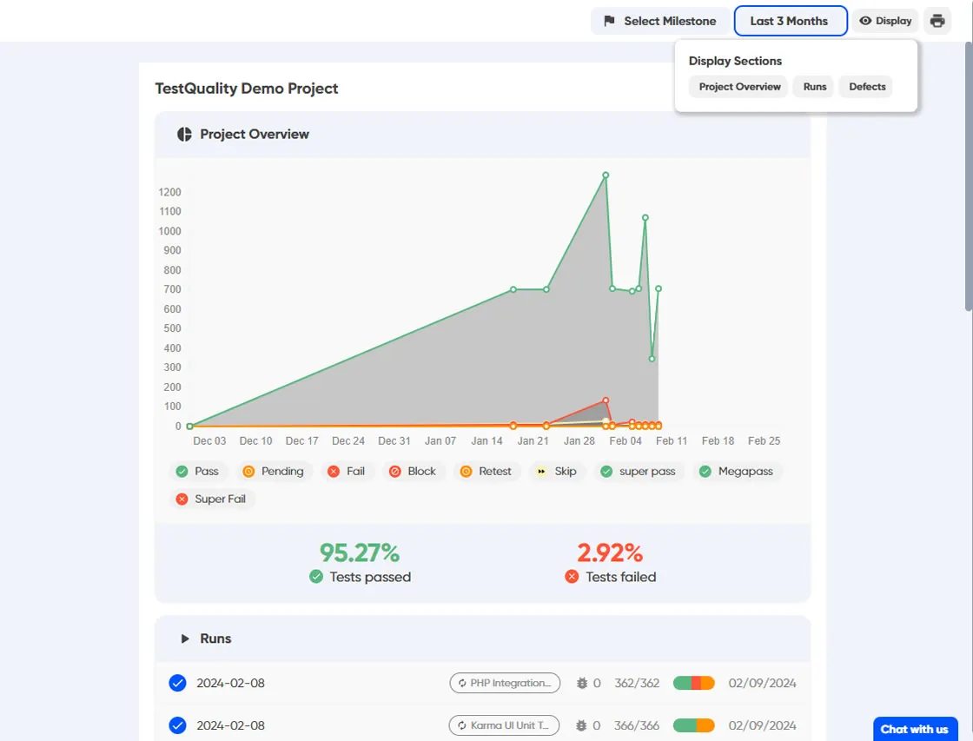Click the Project Overview pie chart icon
Image resolution: width=973 pixels, height=741 pixels.
(x=184, y=134)
